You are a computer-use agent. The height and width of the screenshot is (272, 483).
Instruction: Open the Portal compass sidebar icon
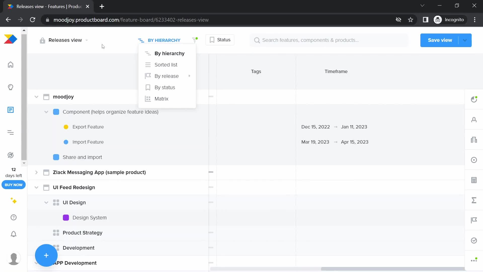(11, 155)
